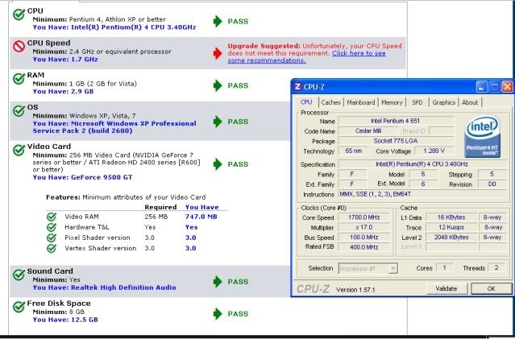This screenshot has width=515, height=339.
Task: Click the Name field showing Intel Pentium 4 651
Action: pos(396,121)
